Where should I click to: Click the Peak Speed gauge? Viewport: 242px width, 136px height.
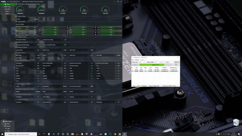(x=42, y=10)
